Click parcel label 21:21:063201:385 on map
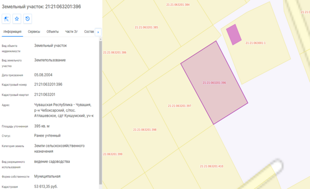 tap(146, 27)
